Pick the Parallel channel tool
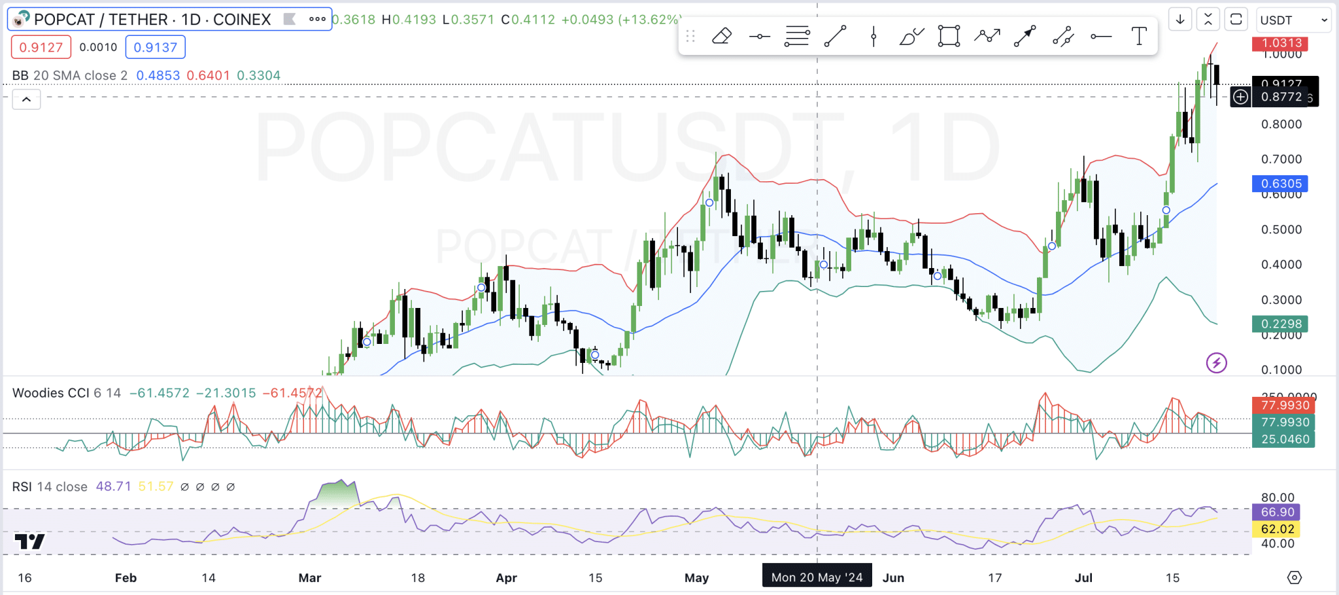The height and width of the screenshot is (595, 1339). [1063, 36]
